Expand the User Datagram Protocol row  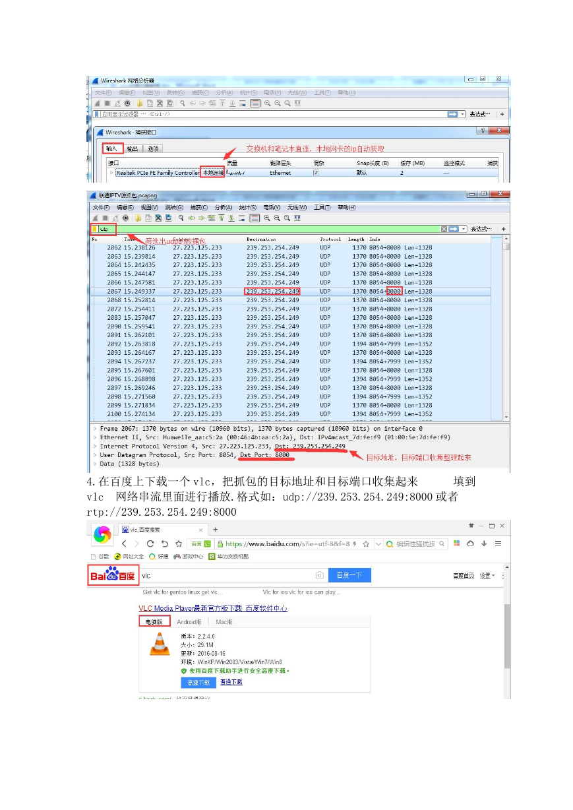point(95,455)
